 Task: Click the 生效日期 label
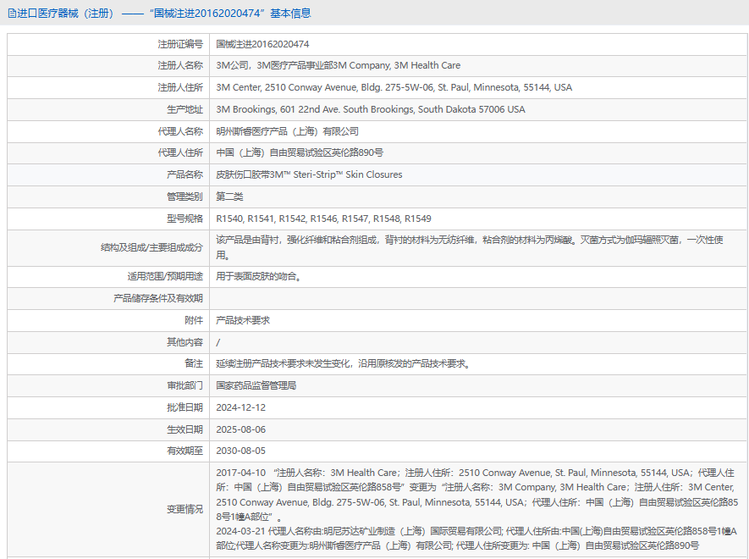(184, 430)
